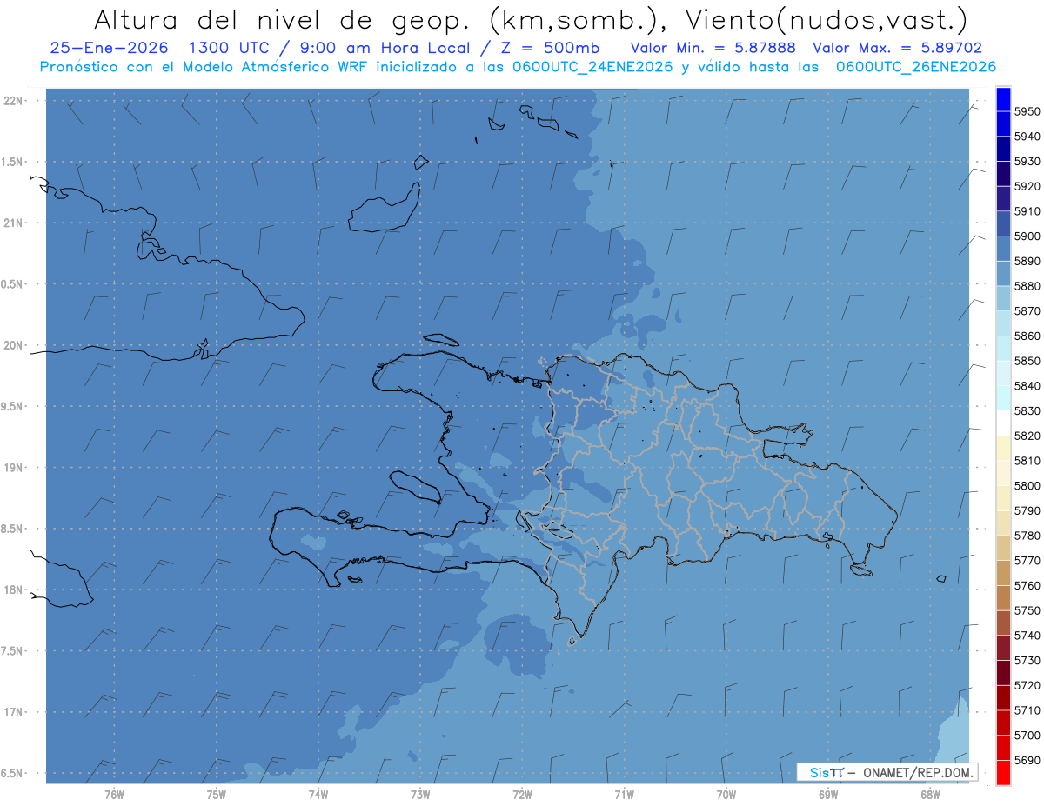Click the '5870' color scale value
The width and height of the screenshot is (1044, 806).
click(x=1027, y=311)
